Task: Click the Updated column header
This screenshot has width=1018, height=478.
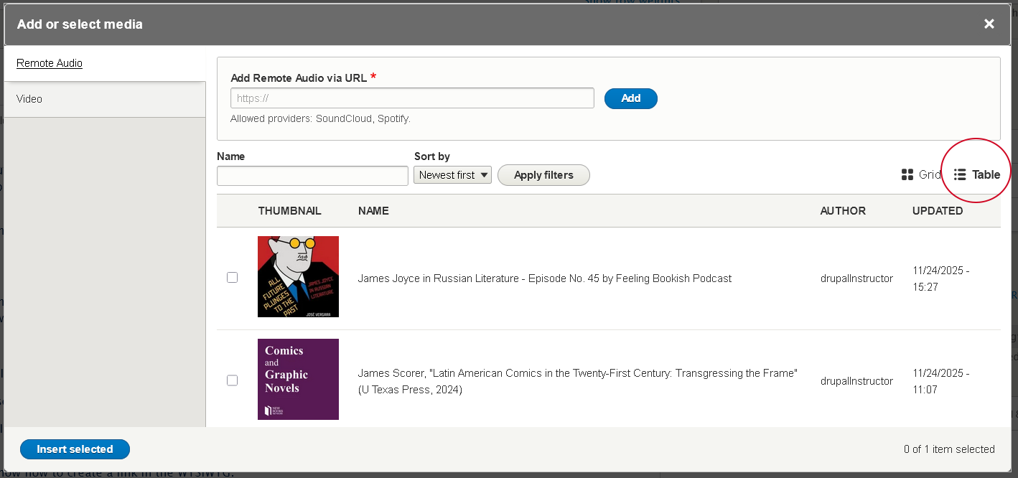Action: [x=937, y=211]
